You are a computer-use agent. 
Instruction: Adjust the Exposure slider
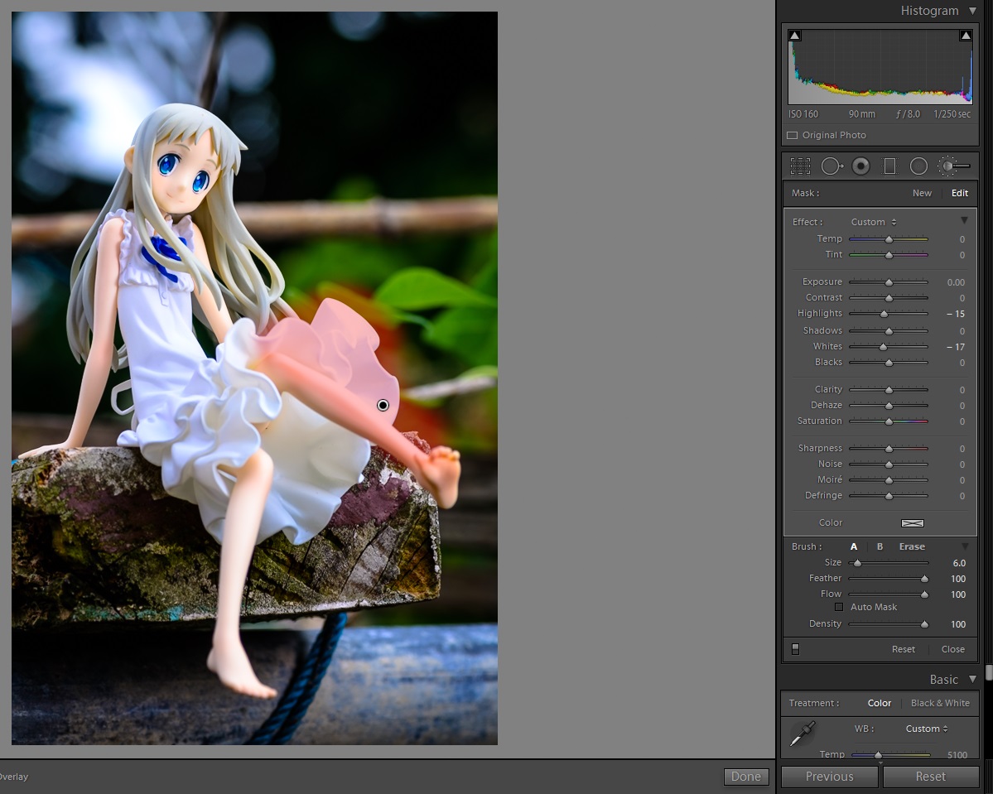pos(889,282)
